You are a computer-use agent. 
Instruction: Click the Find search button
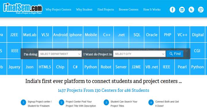pos(175,54)
